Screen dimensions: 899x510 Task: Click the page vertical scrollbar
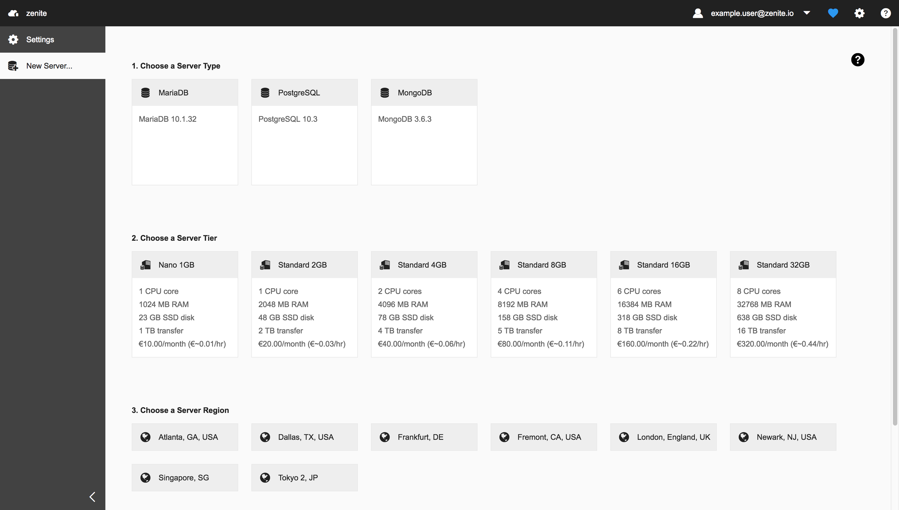coord(895,228)
